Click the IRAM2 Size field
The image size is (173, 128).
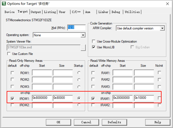tap(144, 105)
